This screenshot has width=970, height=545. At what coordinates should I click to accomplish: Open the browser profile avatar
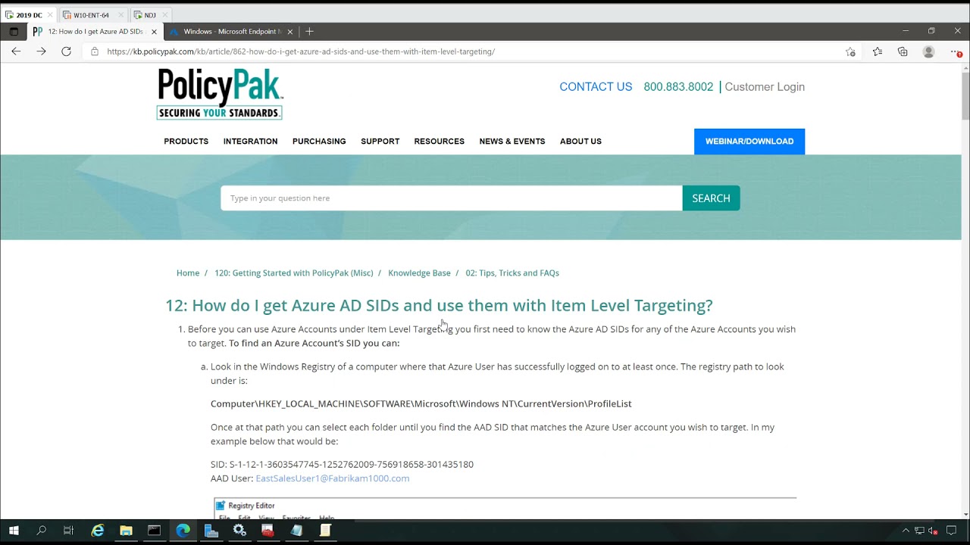[x=928, y=51]
